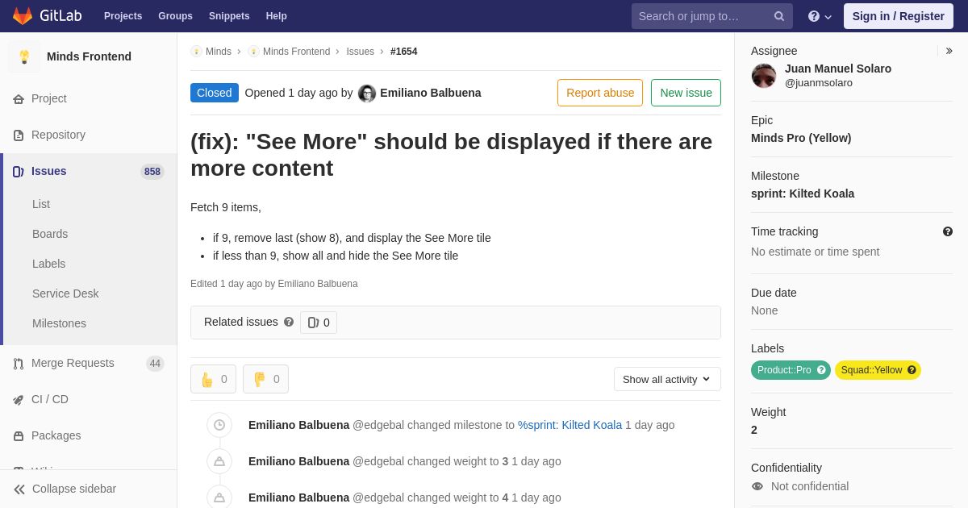The image size is (968, 508).
Task: Click the search magnifier icon
Action: 779,16
